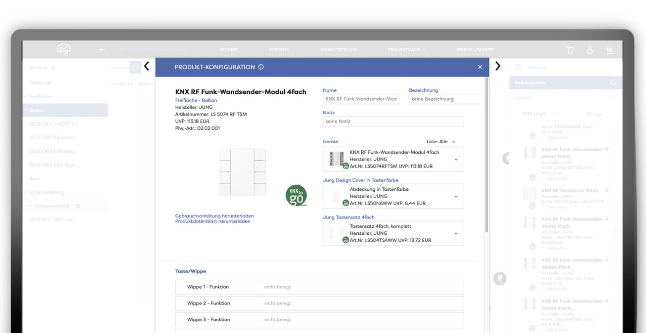Click the pencil icon beside Struktur
Image resolution: width=646 pixels, height=333 pixels.
[53, 68]
